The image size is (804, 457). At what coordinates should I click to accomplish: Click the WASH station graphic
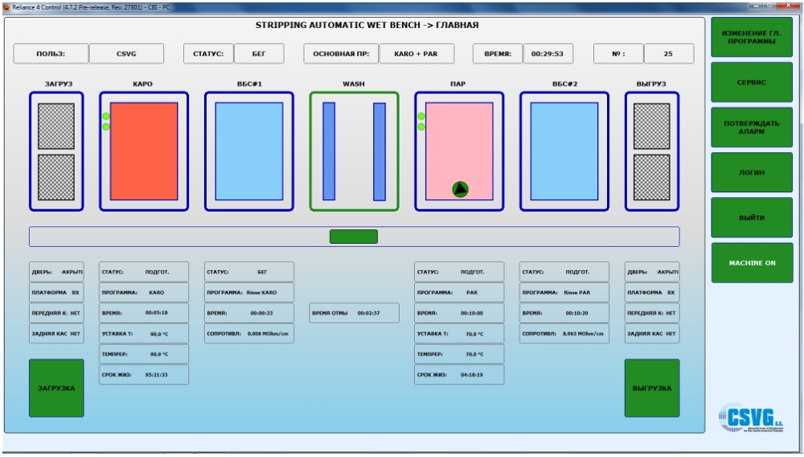point(354,151)
